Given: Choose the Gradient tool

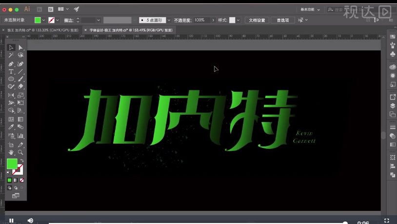Looking at the screenshot, I should pos(20,119).
